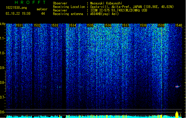Click the 1531 time marker
This screenshot has width=186, height=118.
pyautogui.click(x=19, y=25)
